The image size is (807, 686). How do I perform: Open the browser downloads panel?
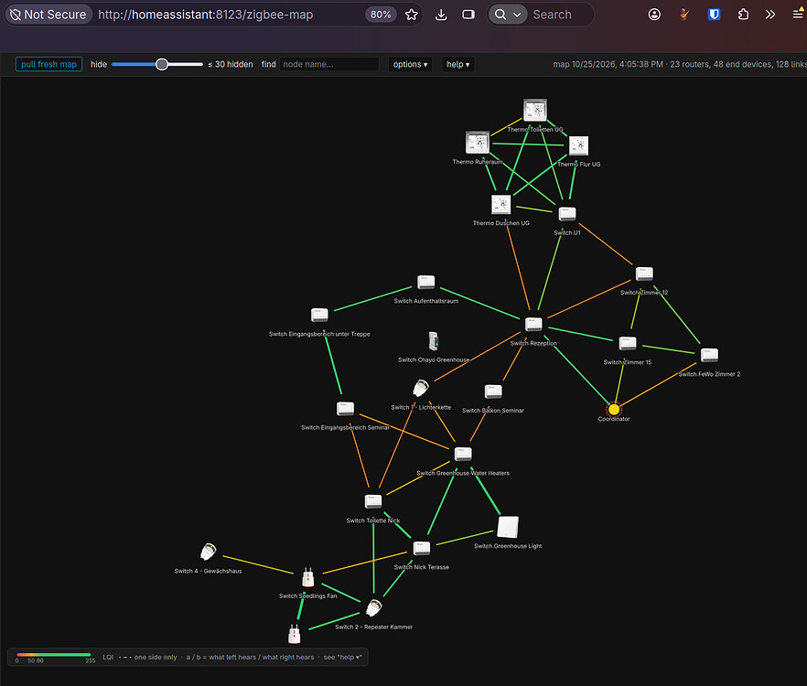(x=441, y=15)
